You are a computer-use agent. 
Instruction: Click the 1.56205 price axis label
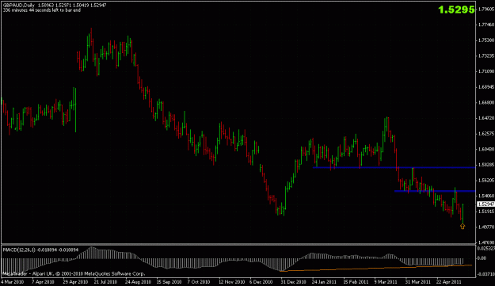pos(485,181)
